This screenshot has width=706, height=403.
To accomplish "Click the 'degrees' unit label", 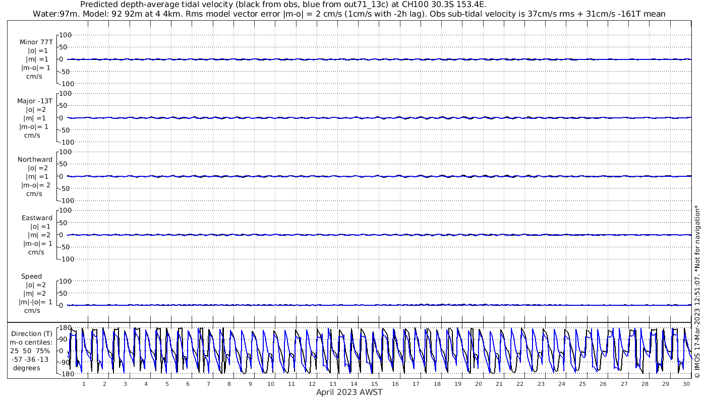I will pos(27,368).
